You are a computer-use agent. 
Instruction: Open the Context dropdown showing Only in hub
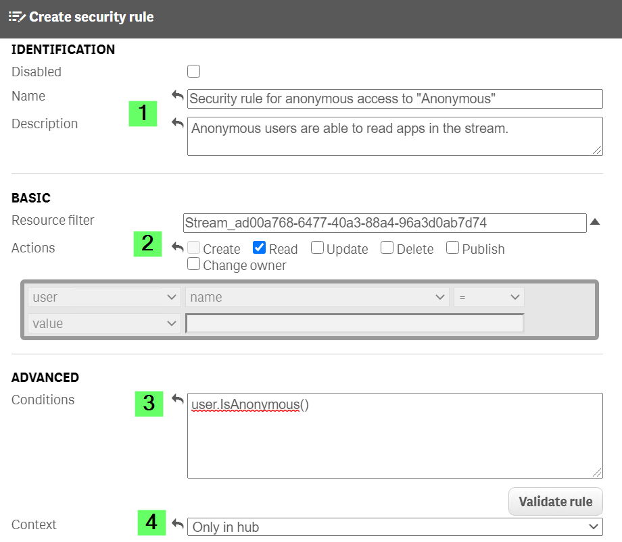(x=395, y=527)
